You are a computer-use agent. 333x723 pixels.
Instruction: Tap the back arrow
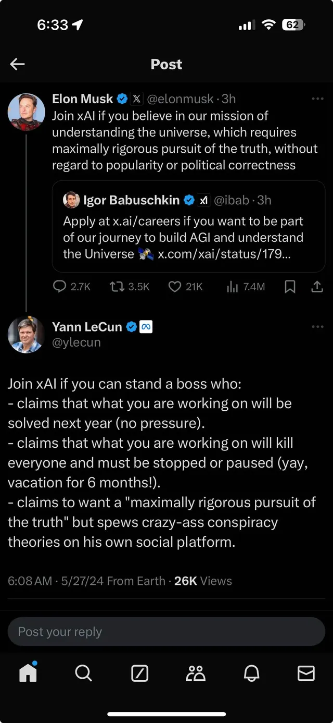pyautogui.click(x=17, y=64)
